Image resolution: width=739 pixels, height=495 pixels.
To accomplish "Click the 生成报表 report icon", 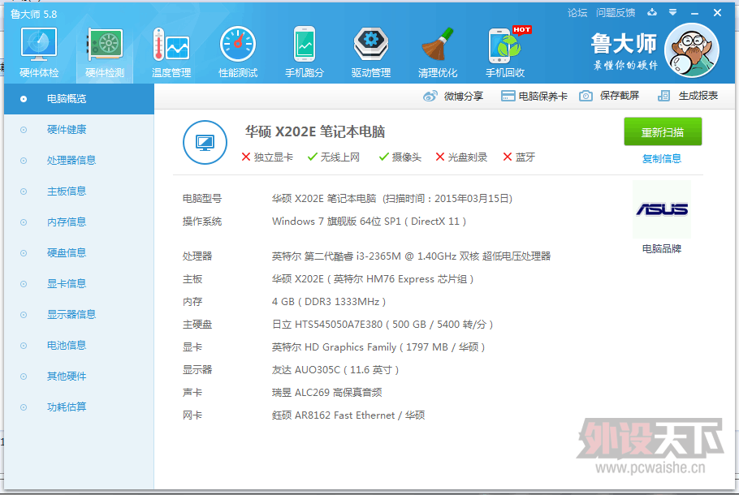I will (x=663, y=96).
